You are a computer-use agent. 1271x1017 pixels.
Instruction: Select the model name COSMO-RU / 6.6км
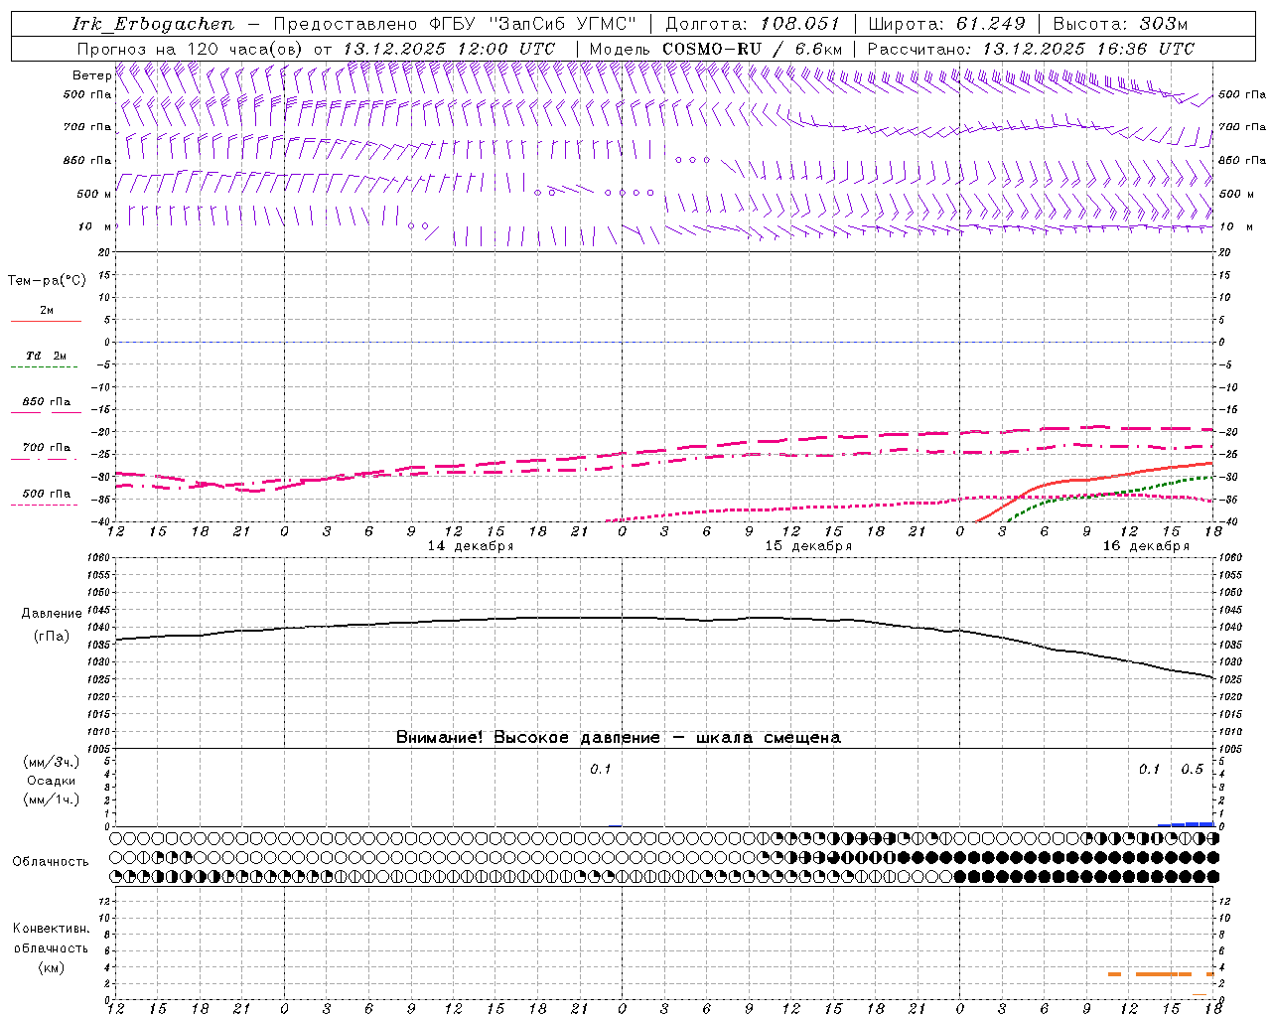(x=752, y=49)
